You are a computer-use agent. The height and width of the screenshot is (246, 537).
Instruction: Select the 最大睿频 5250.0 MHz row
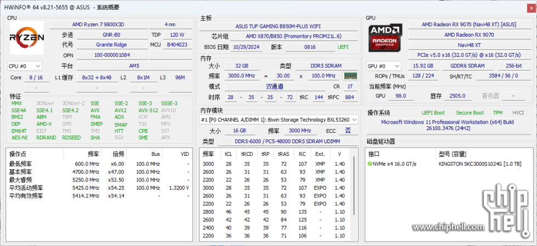(x=99, y=180)
